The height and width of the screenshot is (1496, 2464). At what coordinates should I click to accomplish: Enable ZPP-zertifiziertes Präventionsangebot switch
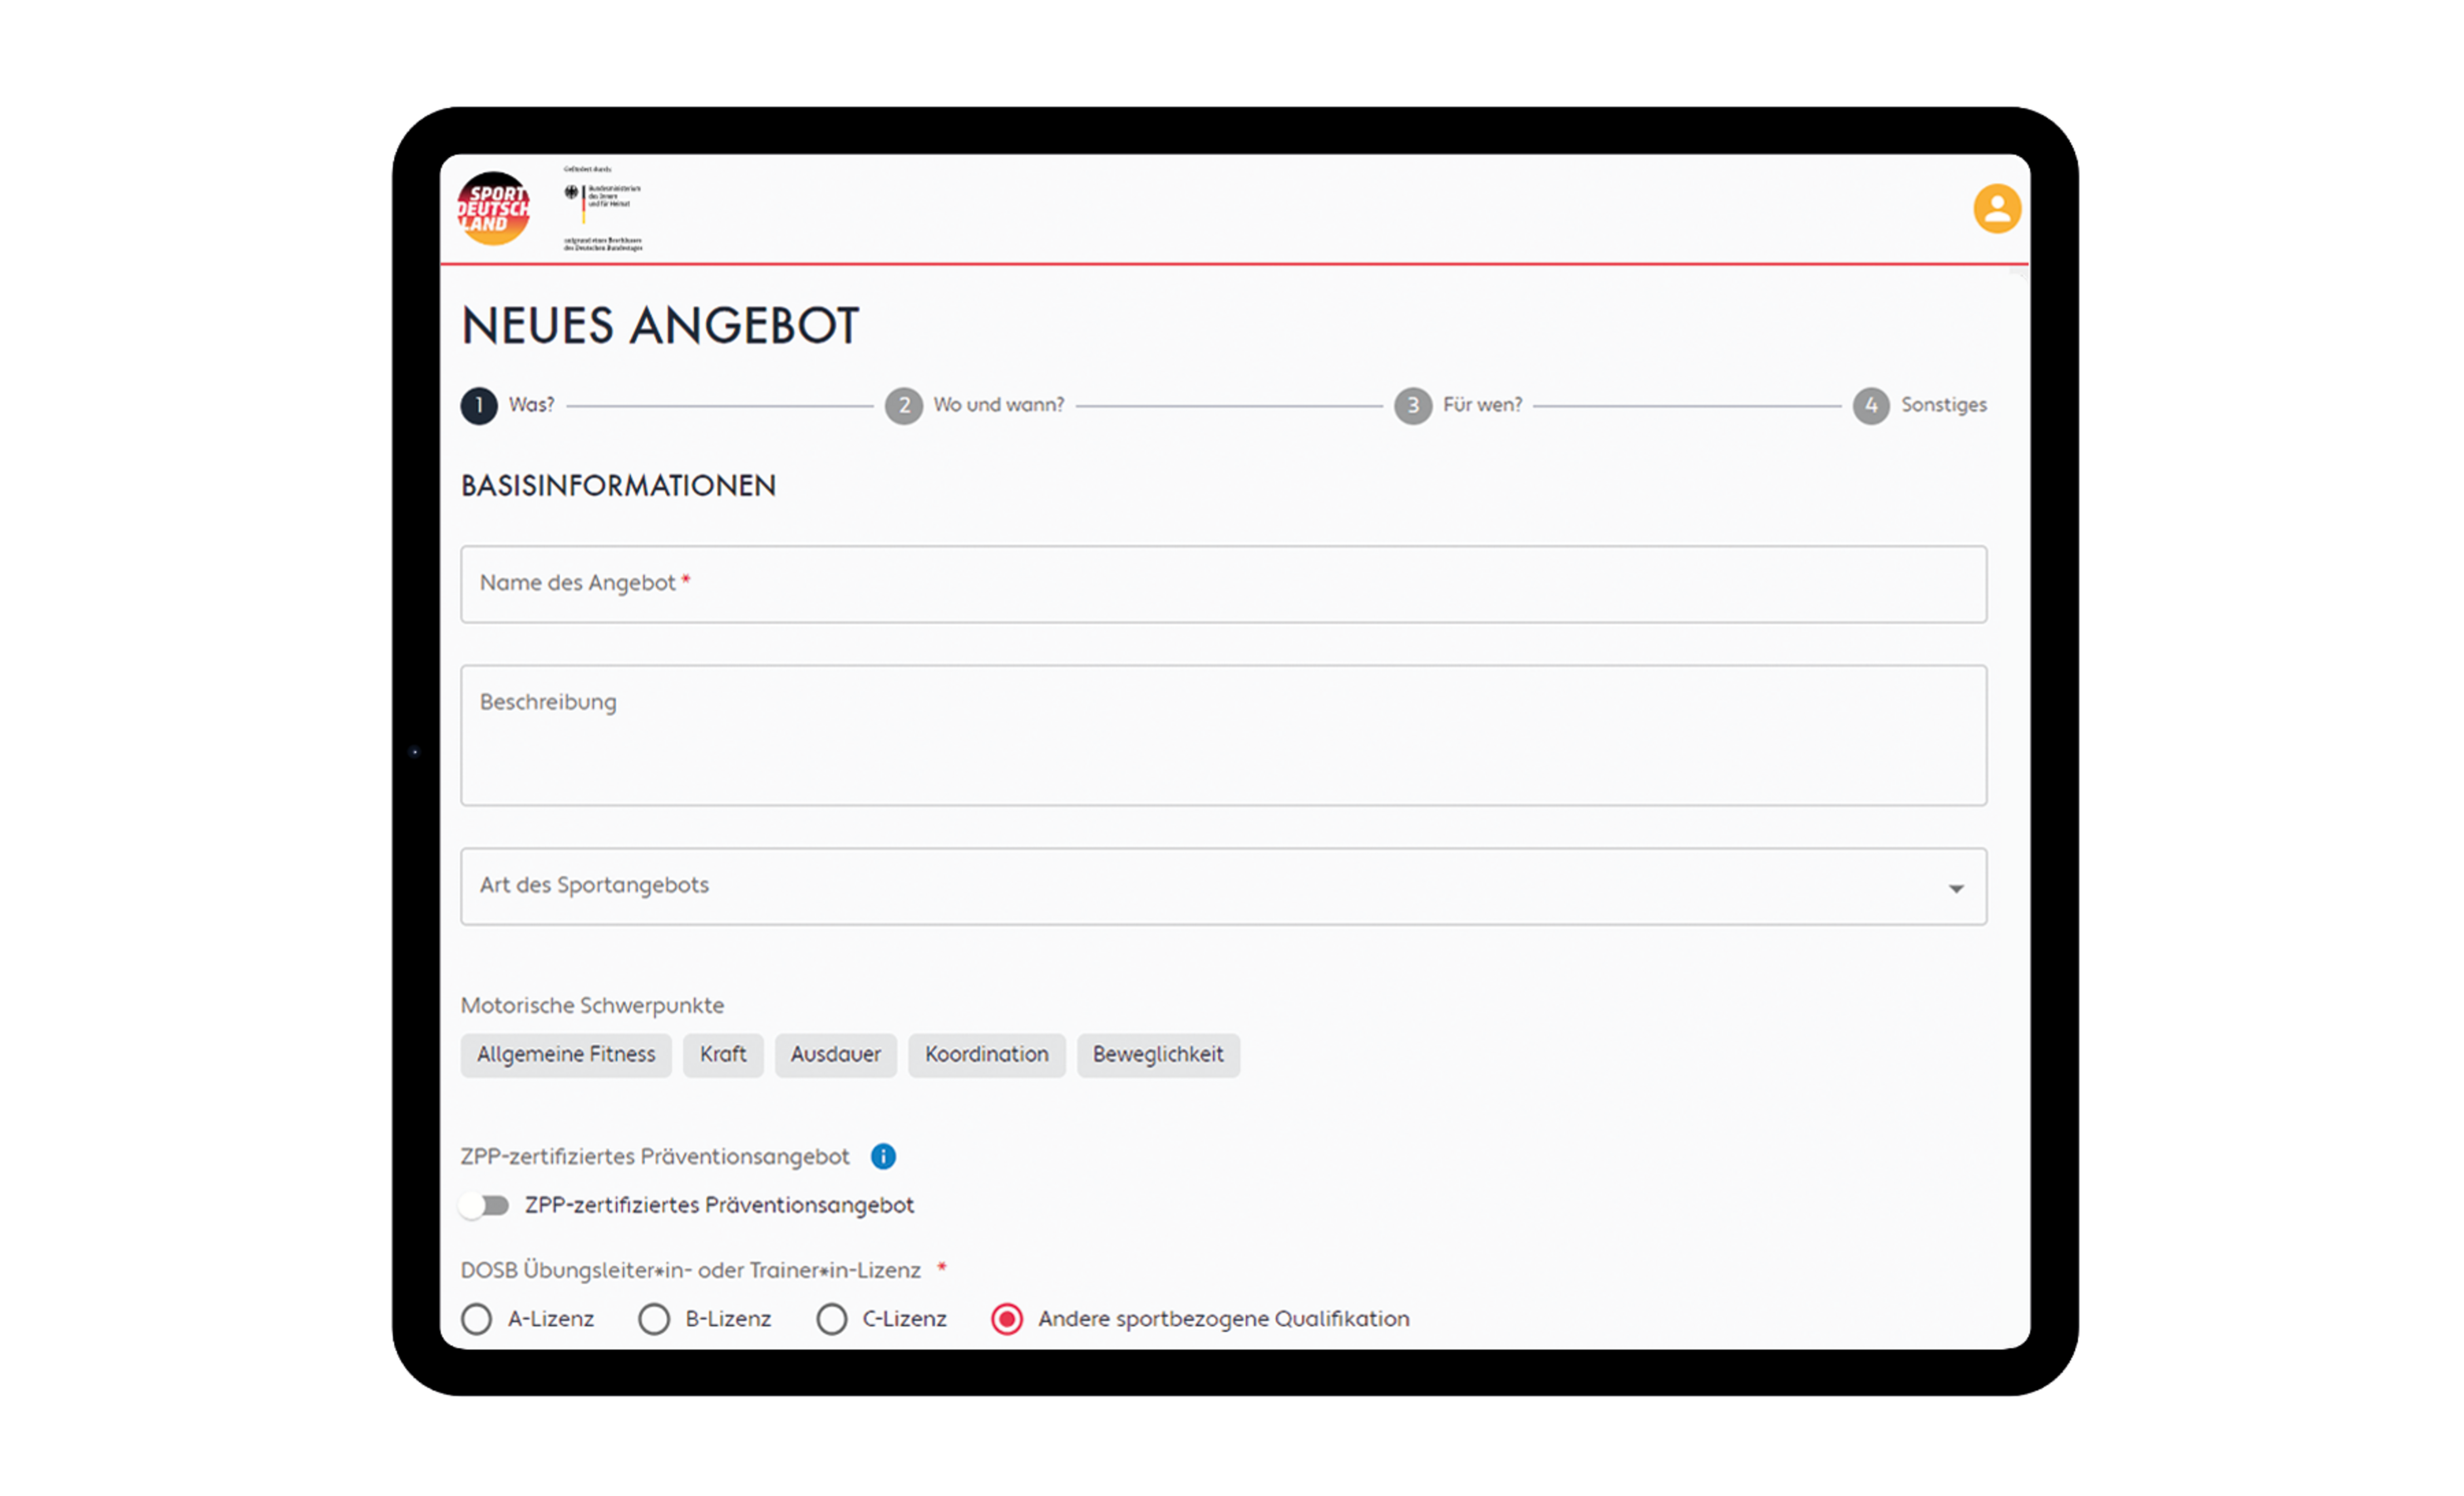point(485,1205)
